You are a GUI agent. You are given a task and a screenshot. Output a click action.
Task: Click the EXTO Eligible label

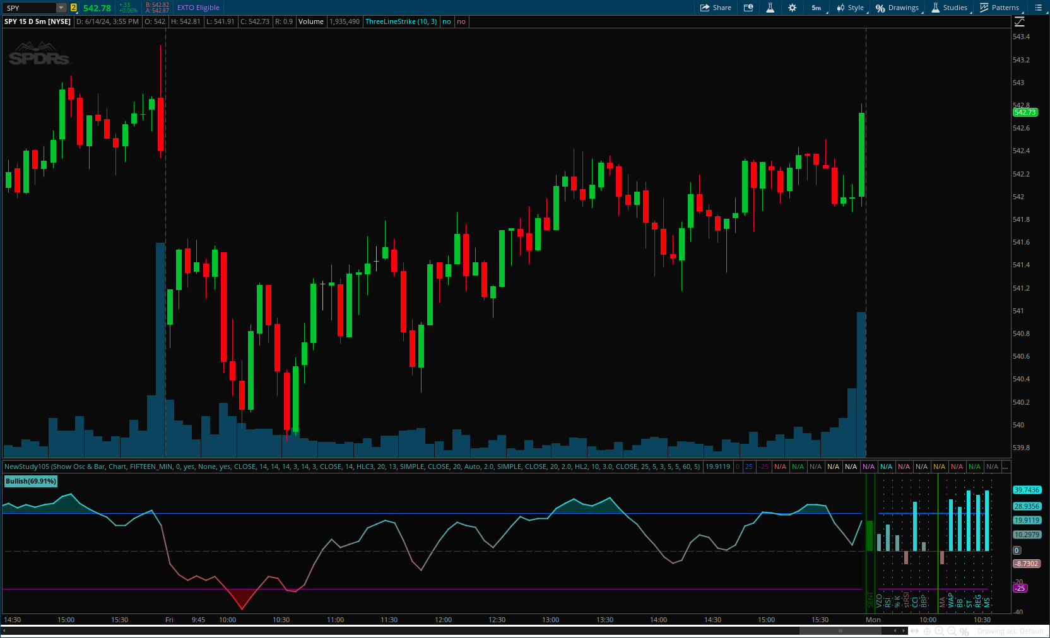[198, 8]
